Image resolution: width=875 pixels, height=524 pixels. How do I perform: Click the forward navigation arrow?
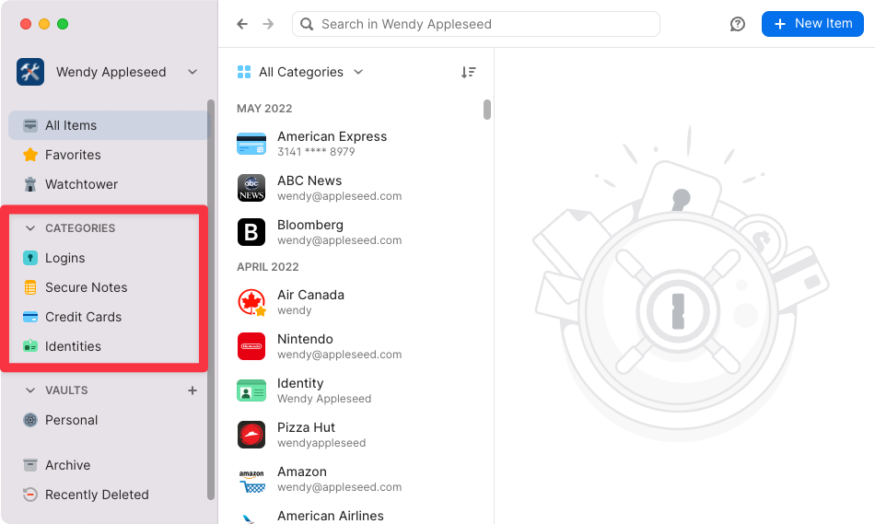tap(268, 24)
